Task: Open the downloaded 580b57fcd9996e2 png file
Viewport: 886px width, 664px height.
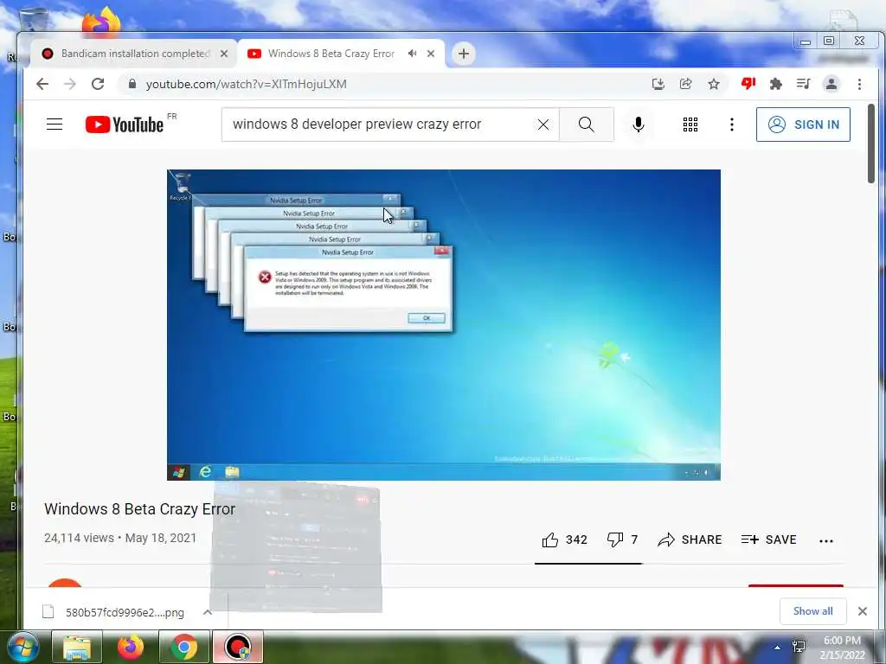Action: 113,612
